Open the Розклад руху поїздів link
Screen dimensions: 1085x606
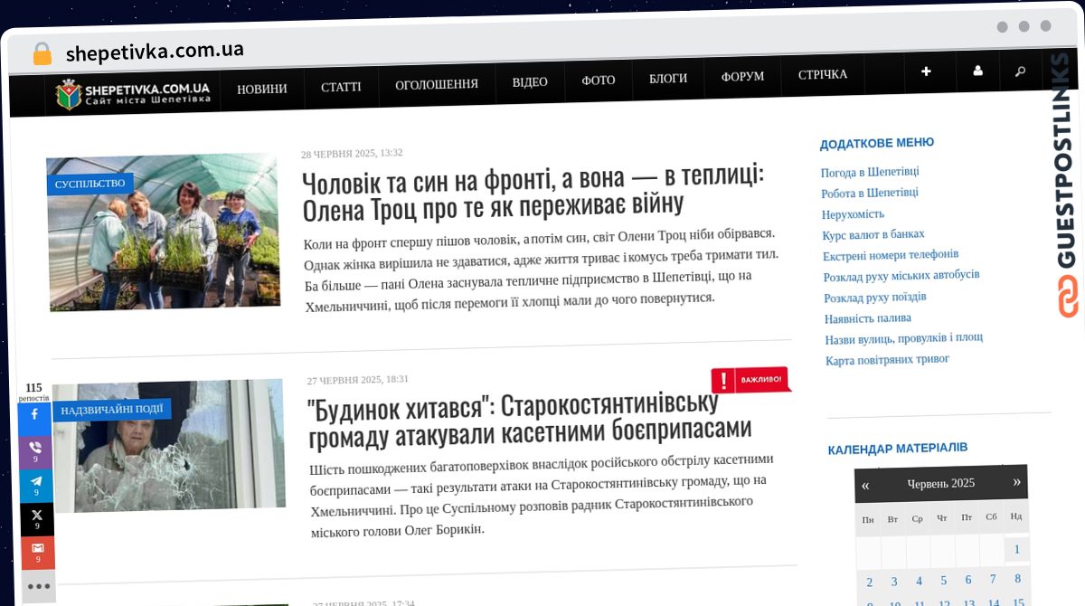pyautogui.click(x=875, y=297)
